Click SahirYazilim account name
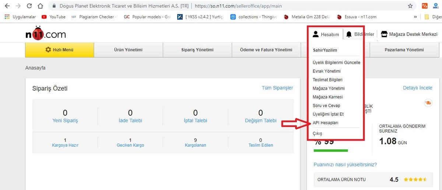The height and width of the screenshot is (190, 442). point(325,50)
